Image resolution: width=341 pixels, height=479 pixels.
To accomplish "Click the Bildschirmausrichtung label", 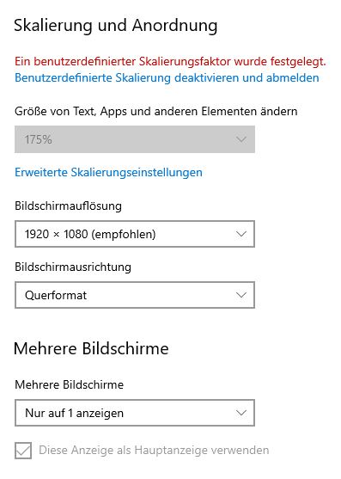I will coord(73,267).
